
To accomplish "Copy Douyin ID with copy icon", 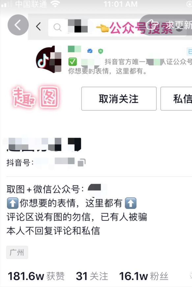I will pyautogui.click(x=82, y=163).
